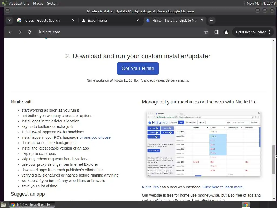Open the Ninite Pro interface screenshot

tap(203, 144)
